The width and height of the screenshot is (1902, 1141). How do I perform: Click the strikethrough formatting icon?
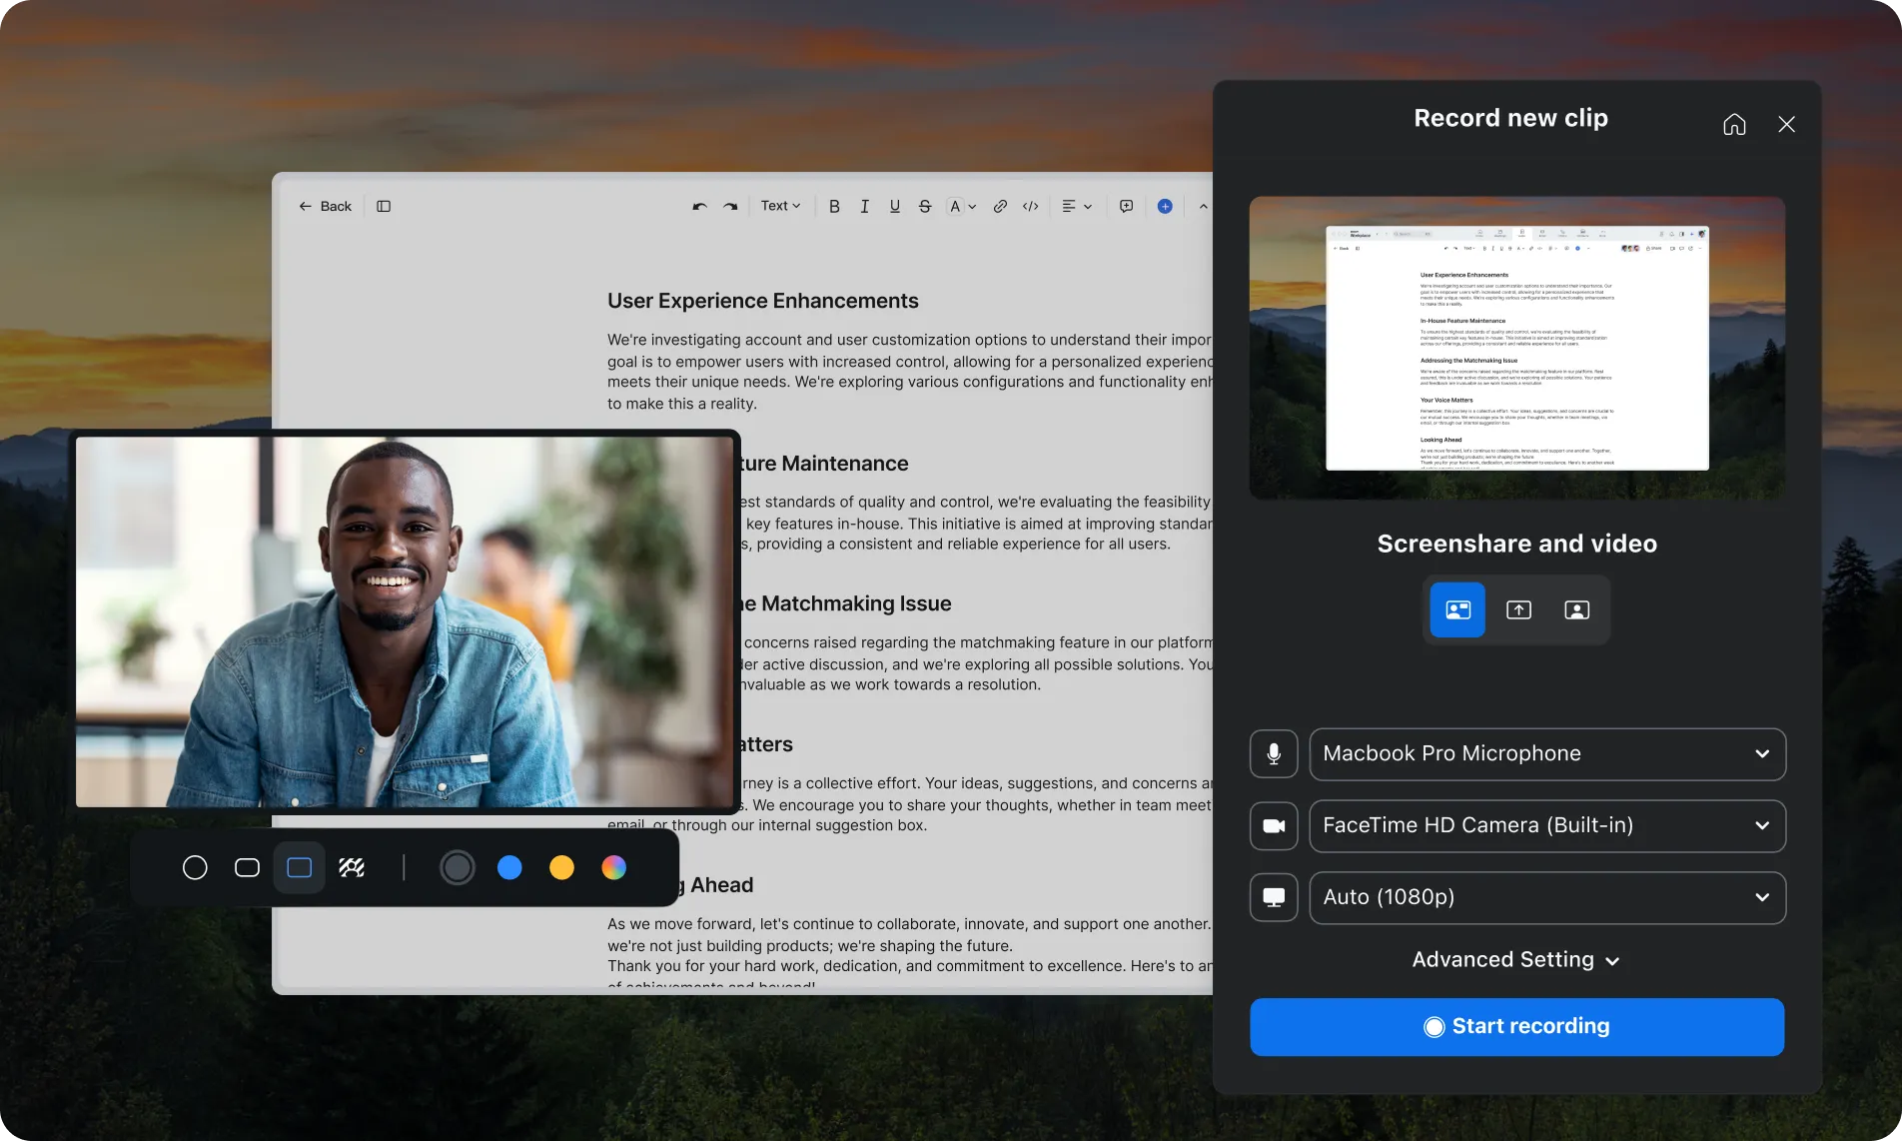[925, 206]
